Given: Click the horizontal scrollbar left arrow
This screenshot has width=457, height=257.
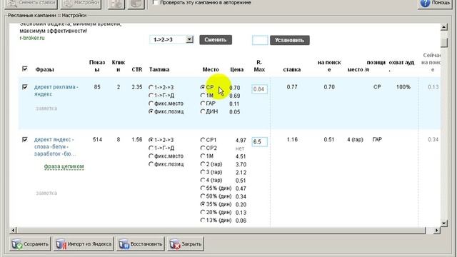Looking at the screenshot, I should pyautogui.click(x=13, y=231).
